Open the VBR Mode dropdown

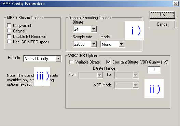coord(126,85)
